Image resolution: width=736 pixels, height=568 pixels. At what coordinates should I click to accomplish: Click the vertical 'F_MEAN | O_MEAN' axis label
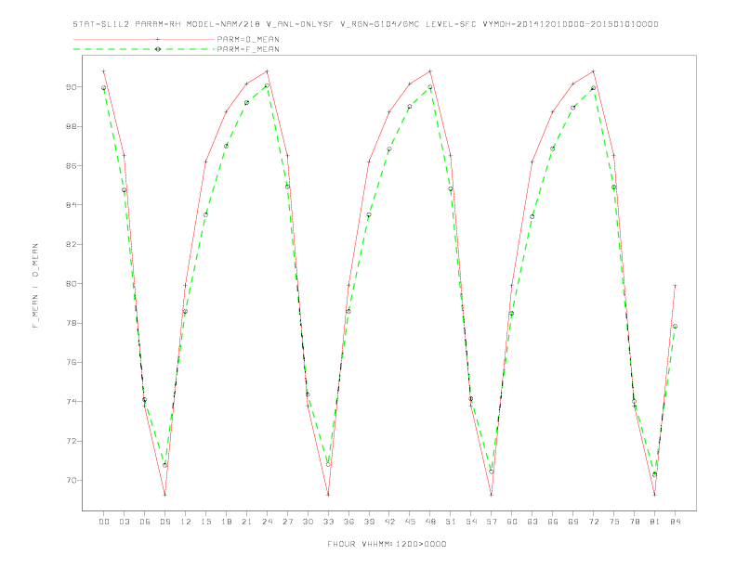click(35, 286)
